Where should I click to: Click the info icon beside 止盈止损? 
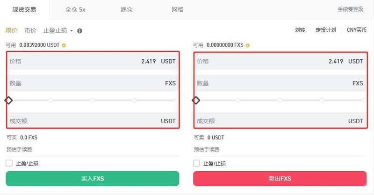[x=79, y=31]
